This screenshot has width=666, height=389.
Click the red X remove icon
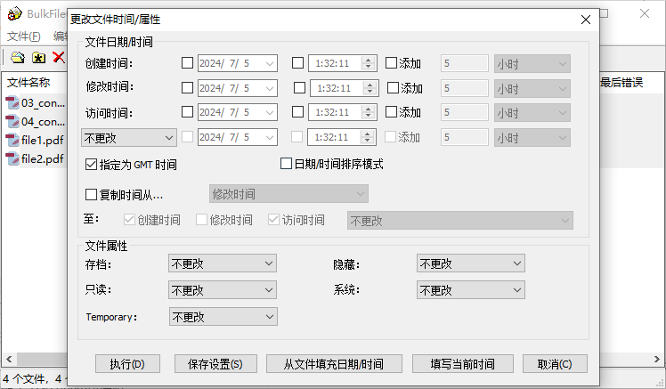click(x=59, y=58)
